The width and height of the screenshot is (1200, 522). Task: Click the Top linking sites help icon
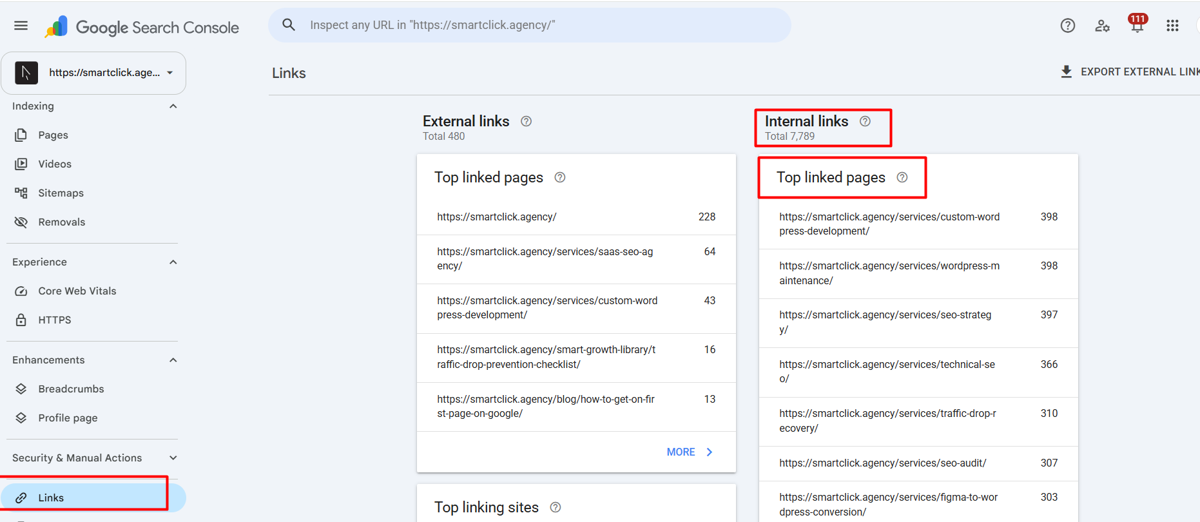pyautogui.click(x=556, y=507)
